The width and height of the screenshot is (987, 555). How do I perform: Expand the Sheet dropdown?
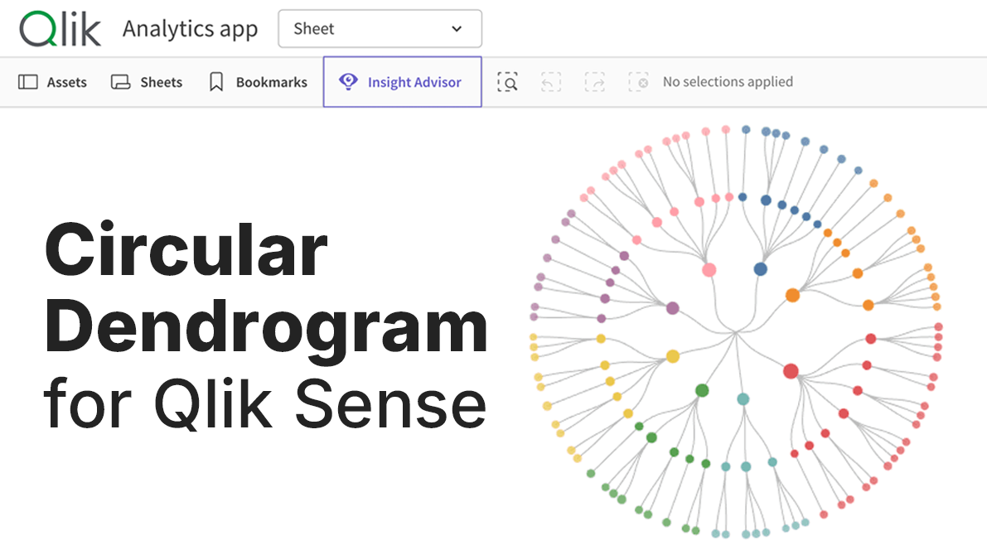pos(380,29)
